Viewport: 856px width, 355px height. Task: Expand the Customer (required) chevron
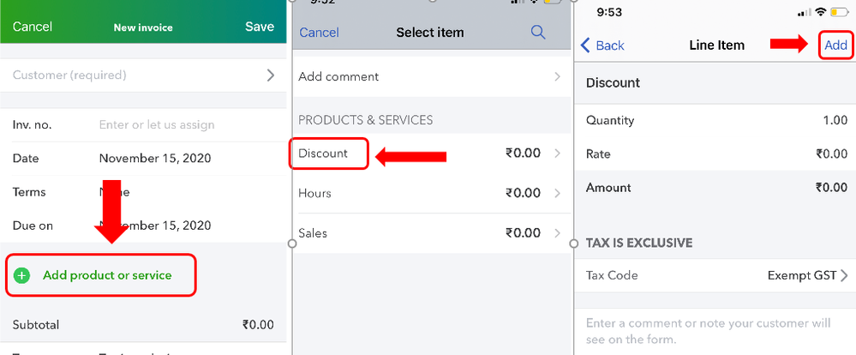pyautogui.click(x=271, y=75)
